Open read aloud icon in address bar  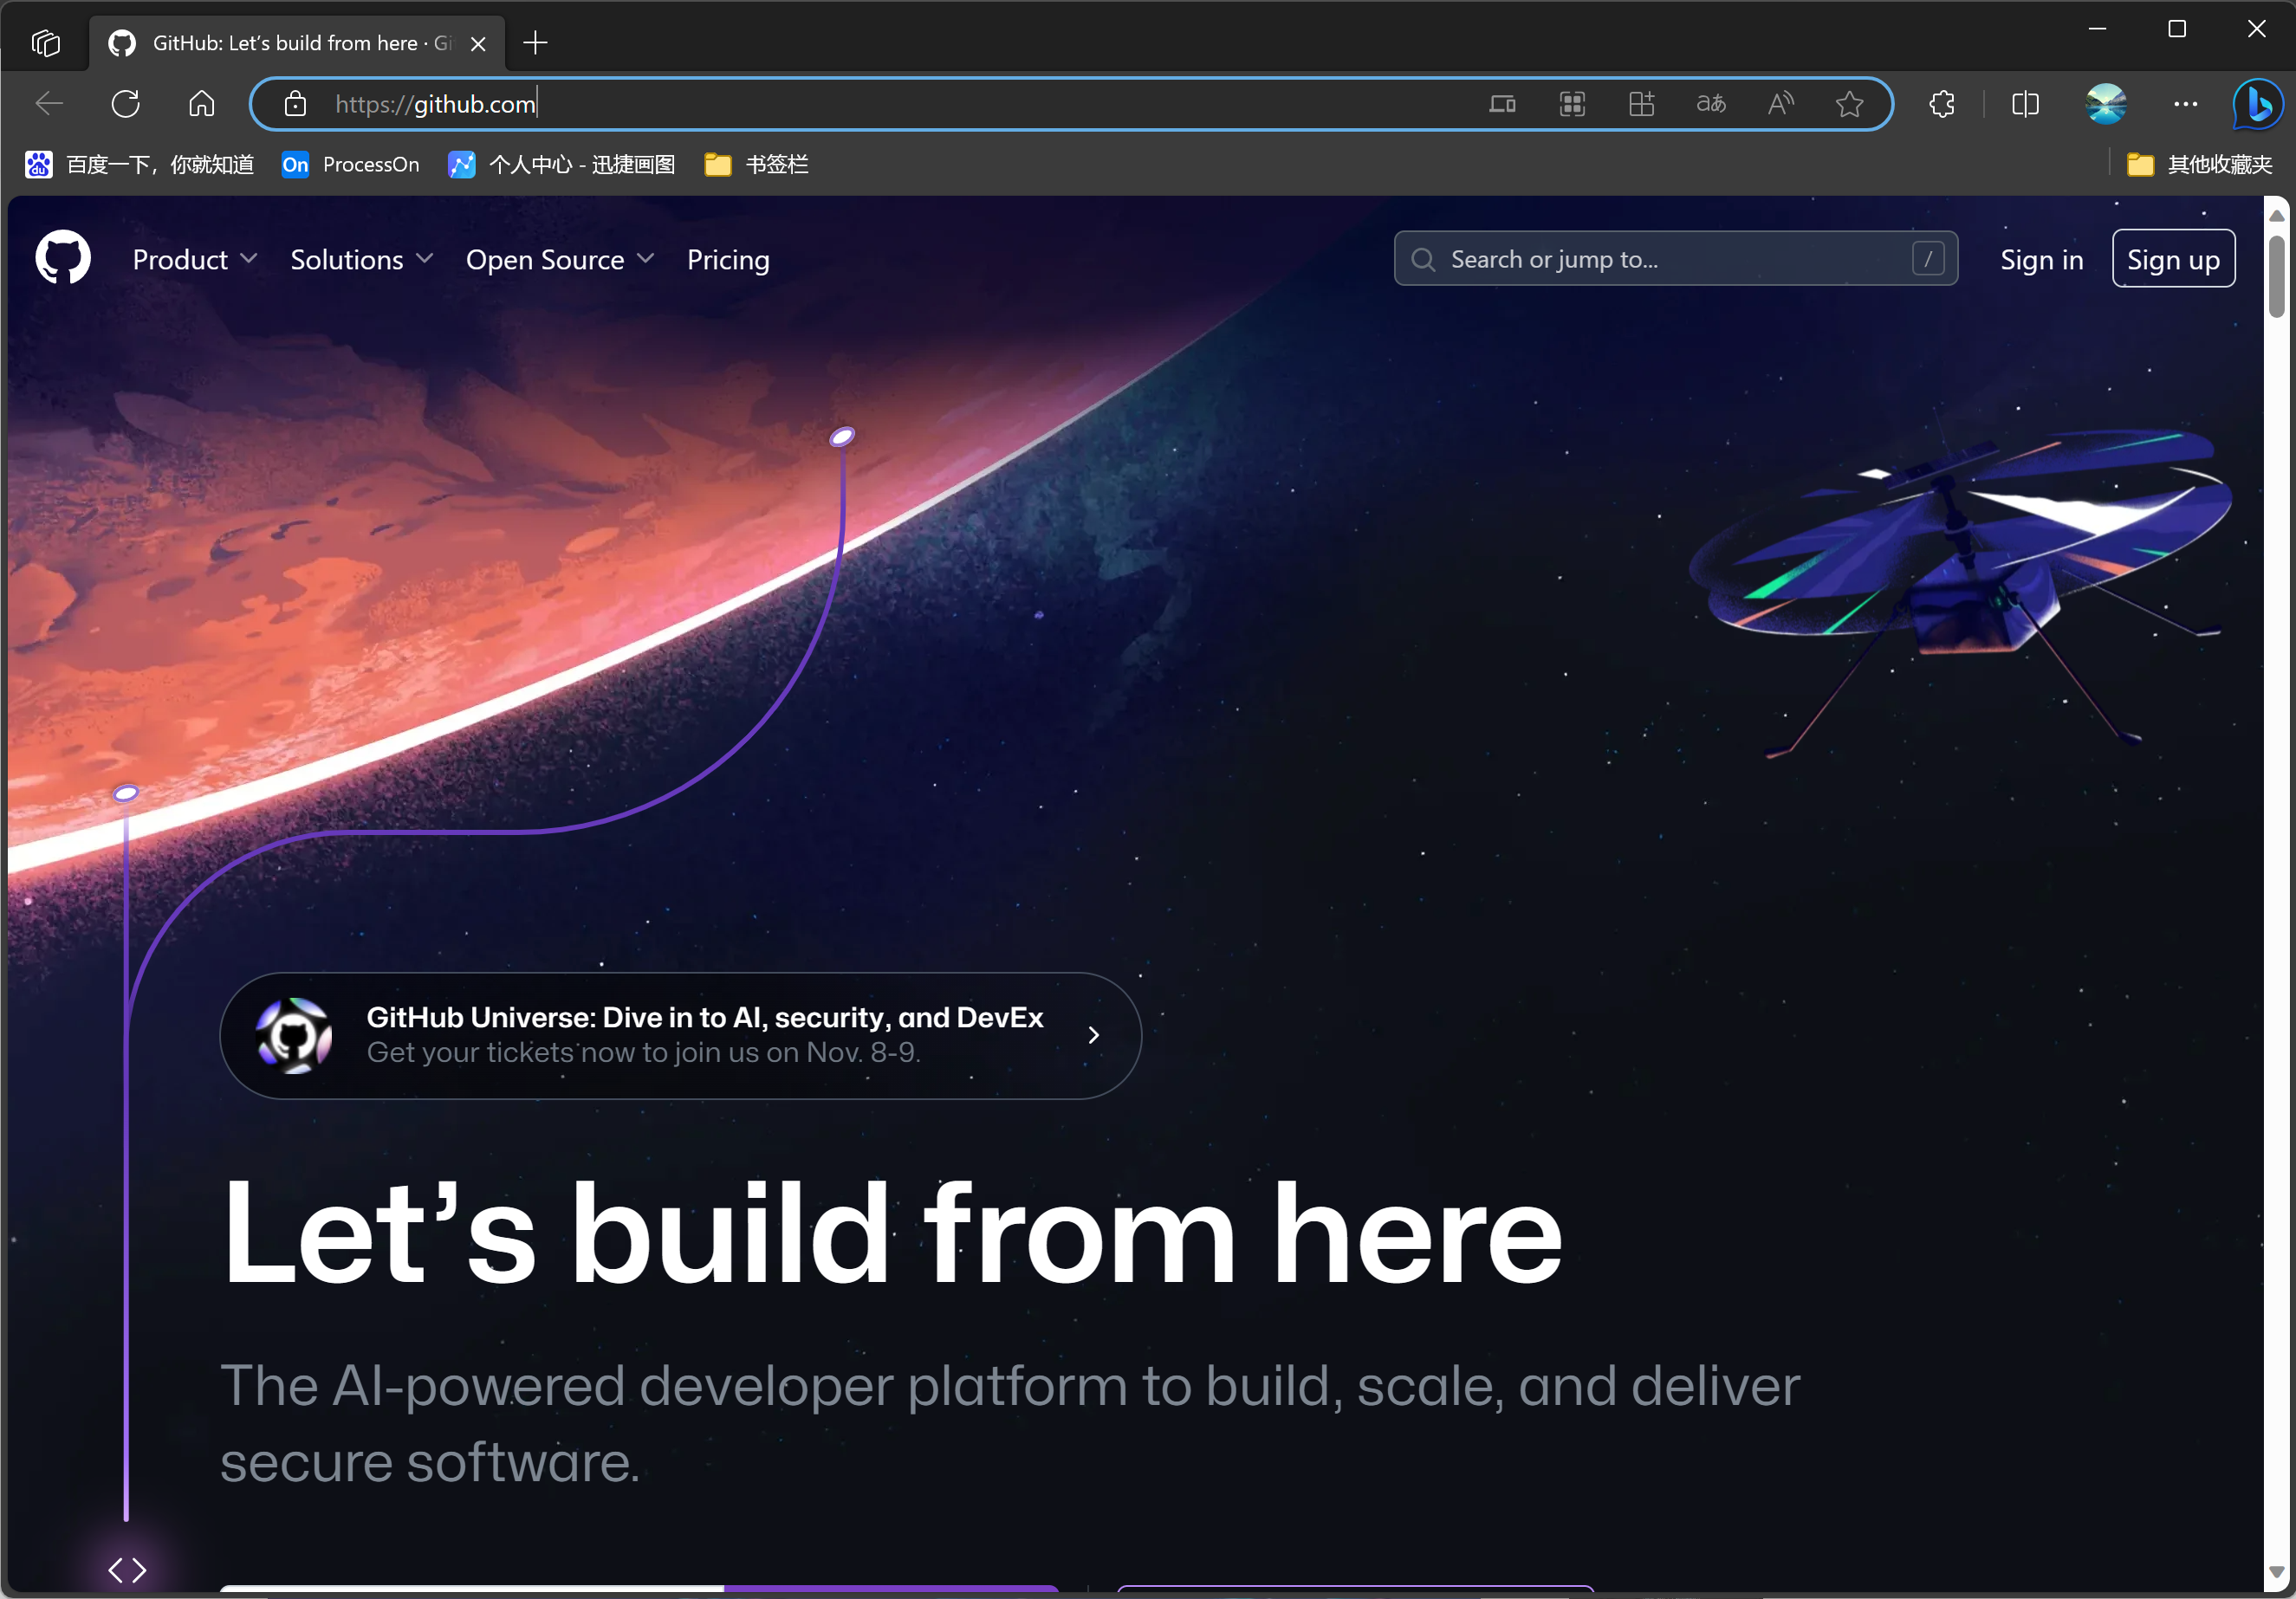pyautogui.click(x=1781, y=104)
